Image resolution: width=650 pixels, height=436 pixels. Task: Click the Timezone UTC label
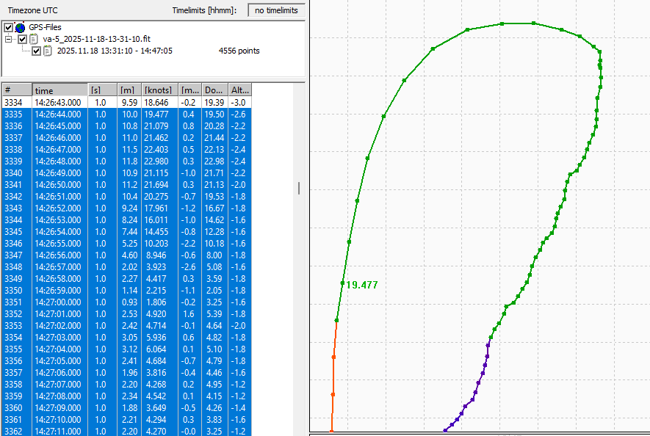33,11
